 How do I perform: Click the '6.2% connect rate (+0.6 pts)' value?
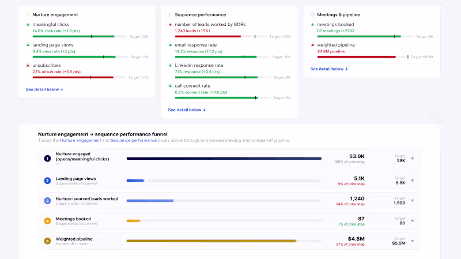click(201, 92)
